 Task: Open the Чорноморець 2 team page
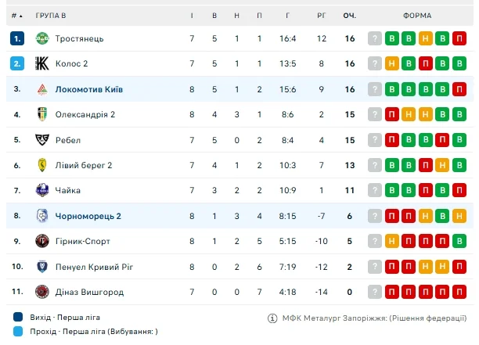click(88, 216)
